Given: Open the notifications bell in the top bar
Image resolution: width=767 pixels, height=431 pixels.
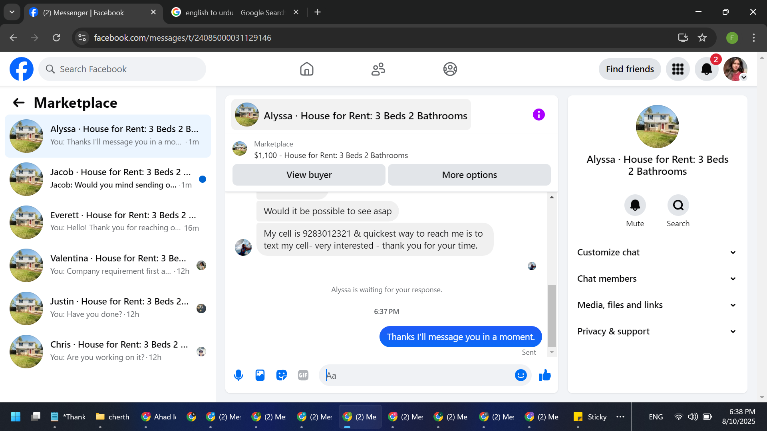Looking at the screenshot, I should (x=706, y=69).
